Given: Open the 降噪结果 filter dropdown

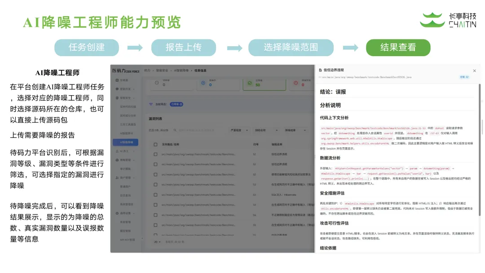Looking at the screenshot, I should (295, 131).
